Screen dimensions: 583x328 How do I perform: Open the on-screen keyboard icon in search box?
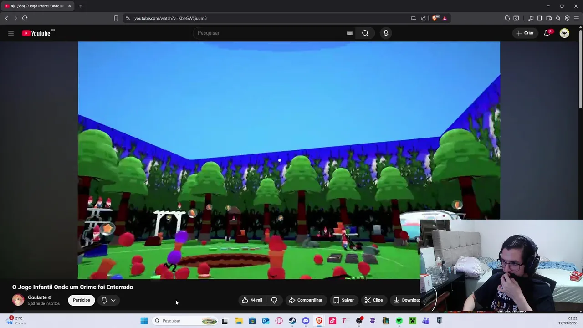[349, 33]
